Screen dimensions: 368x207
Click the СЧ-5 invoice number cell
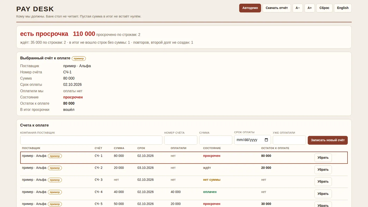99,204
